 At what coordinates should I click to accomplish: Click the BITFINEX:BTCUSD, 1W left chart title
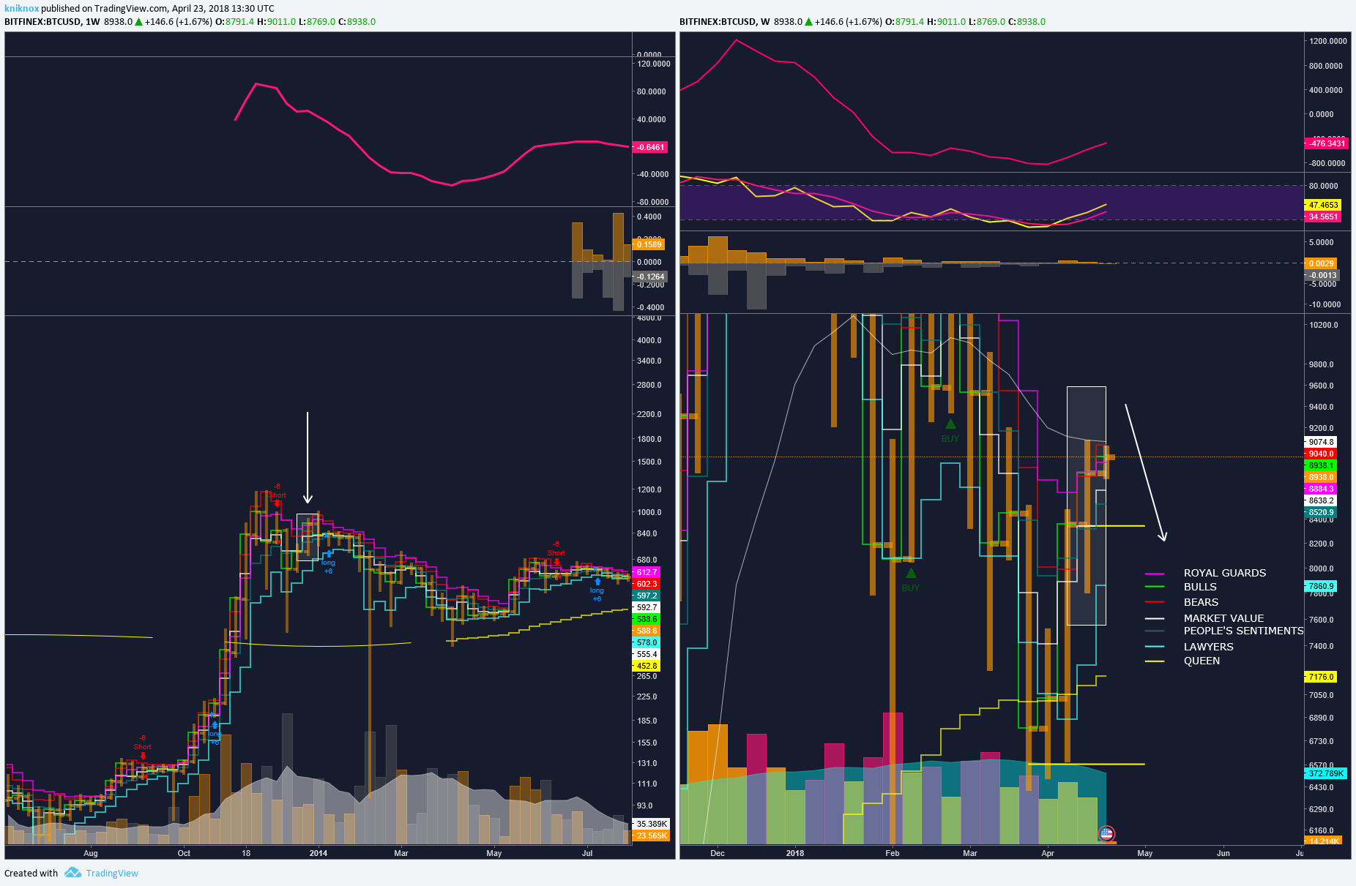(x=52, y=22)
